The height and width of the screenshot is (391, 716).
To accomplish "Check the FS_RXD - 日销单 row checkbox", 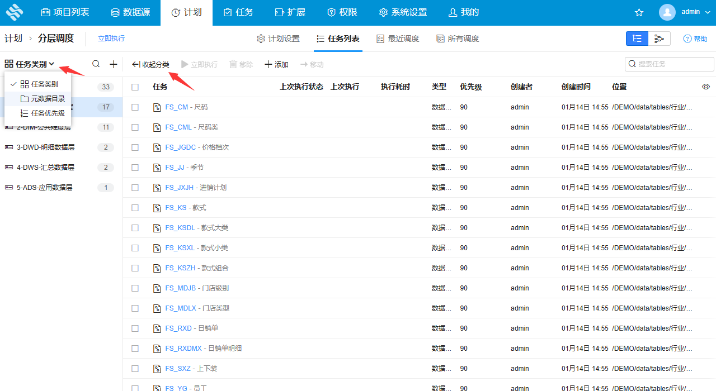I will (135, 328).
